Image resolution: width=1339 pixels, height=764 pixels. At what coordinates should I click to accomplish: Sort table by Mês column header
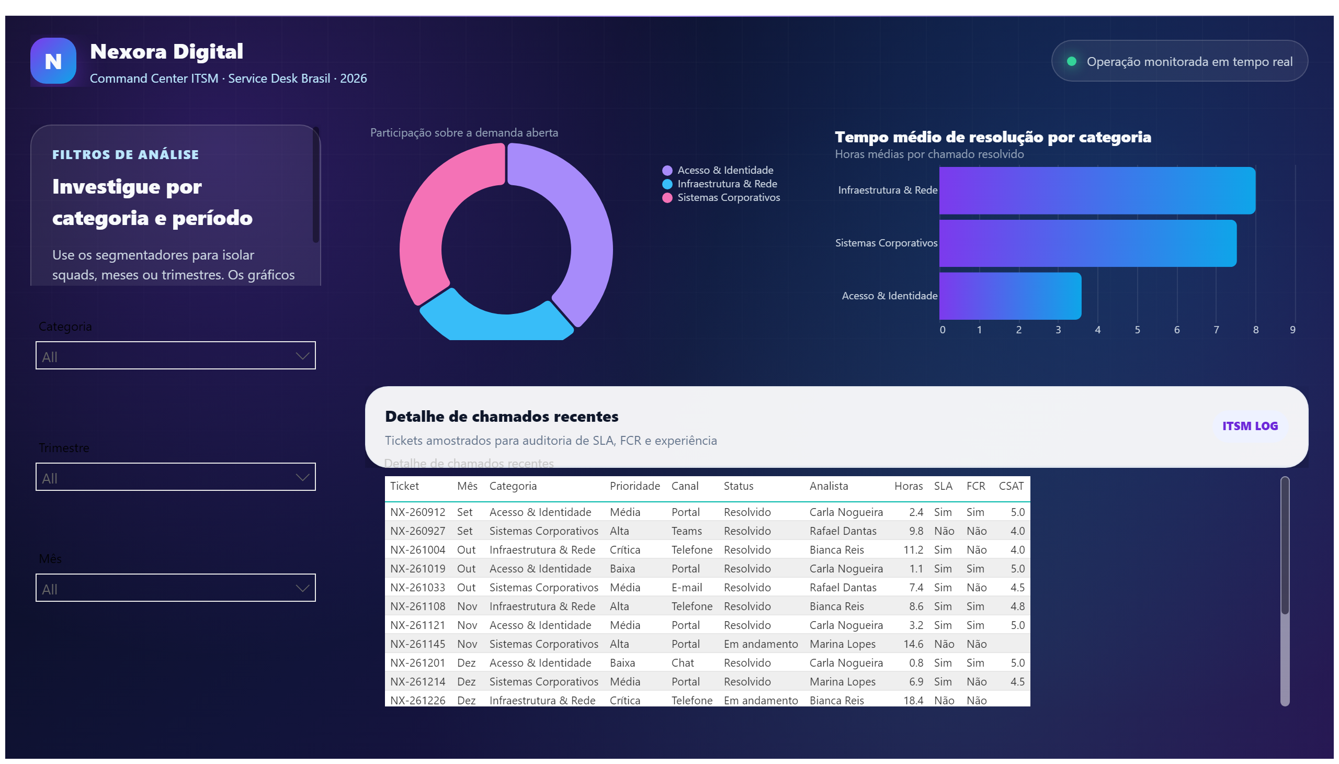pyautogui.click(x=467, y=486)
